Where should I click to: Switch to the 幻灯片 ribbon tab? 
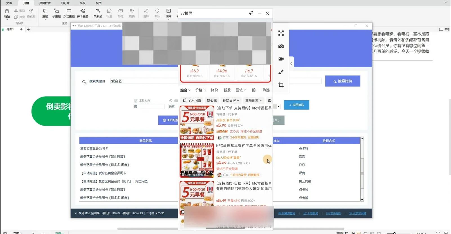click(65, 3)
